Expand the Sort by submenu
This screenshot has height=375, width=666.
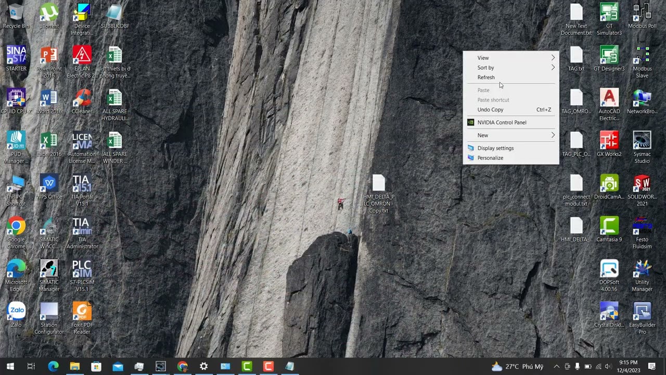point(511,68)
